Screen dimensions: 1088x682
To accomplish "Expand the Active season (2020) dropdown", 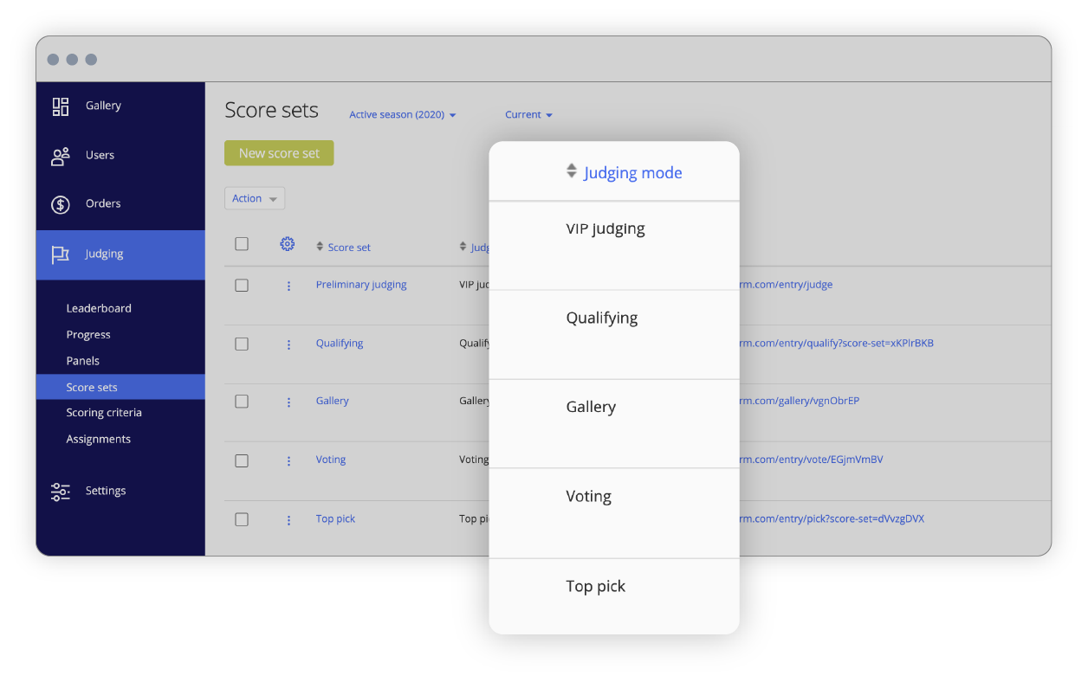I will 402,115.
